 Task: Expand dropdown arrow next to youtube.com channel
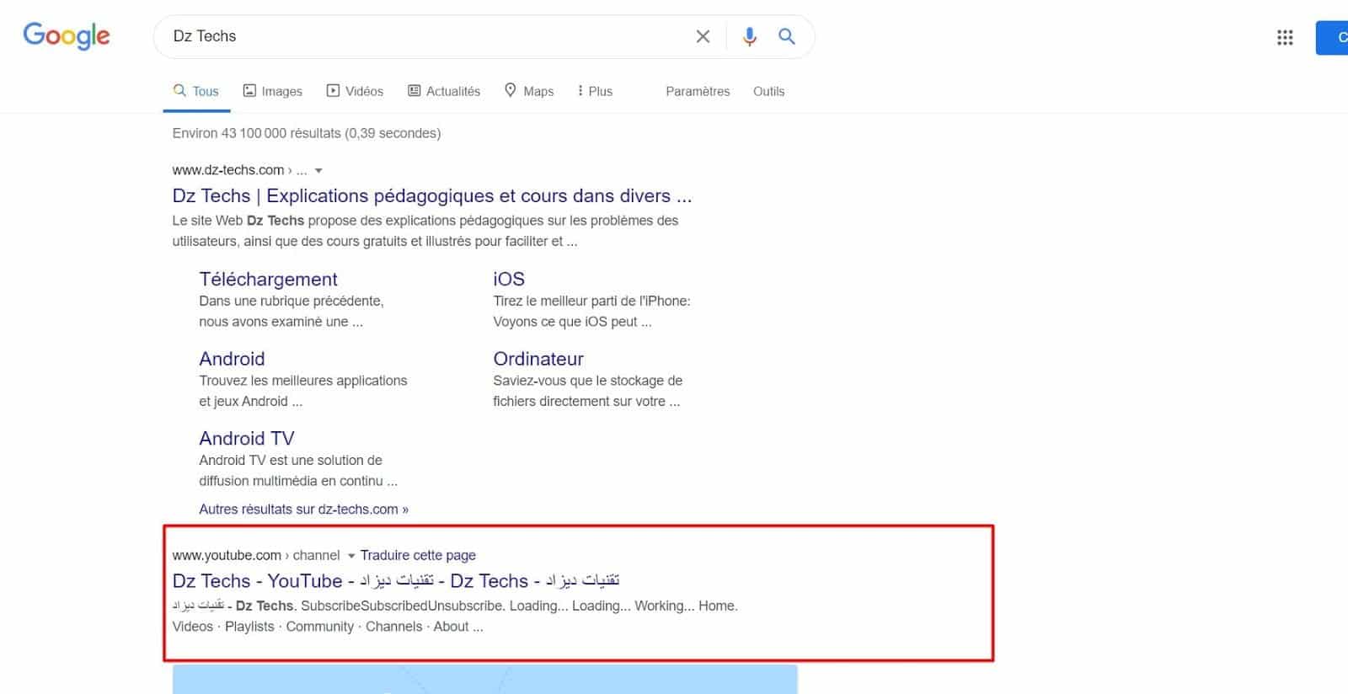coord(351,556)
